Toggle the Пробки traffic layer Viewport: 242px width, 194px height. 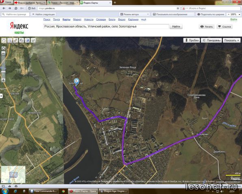[192, 40]
